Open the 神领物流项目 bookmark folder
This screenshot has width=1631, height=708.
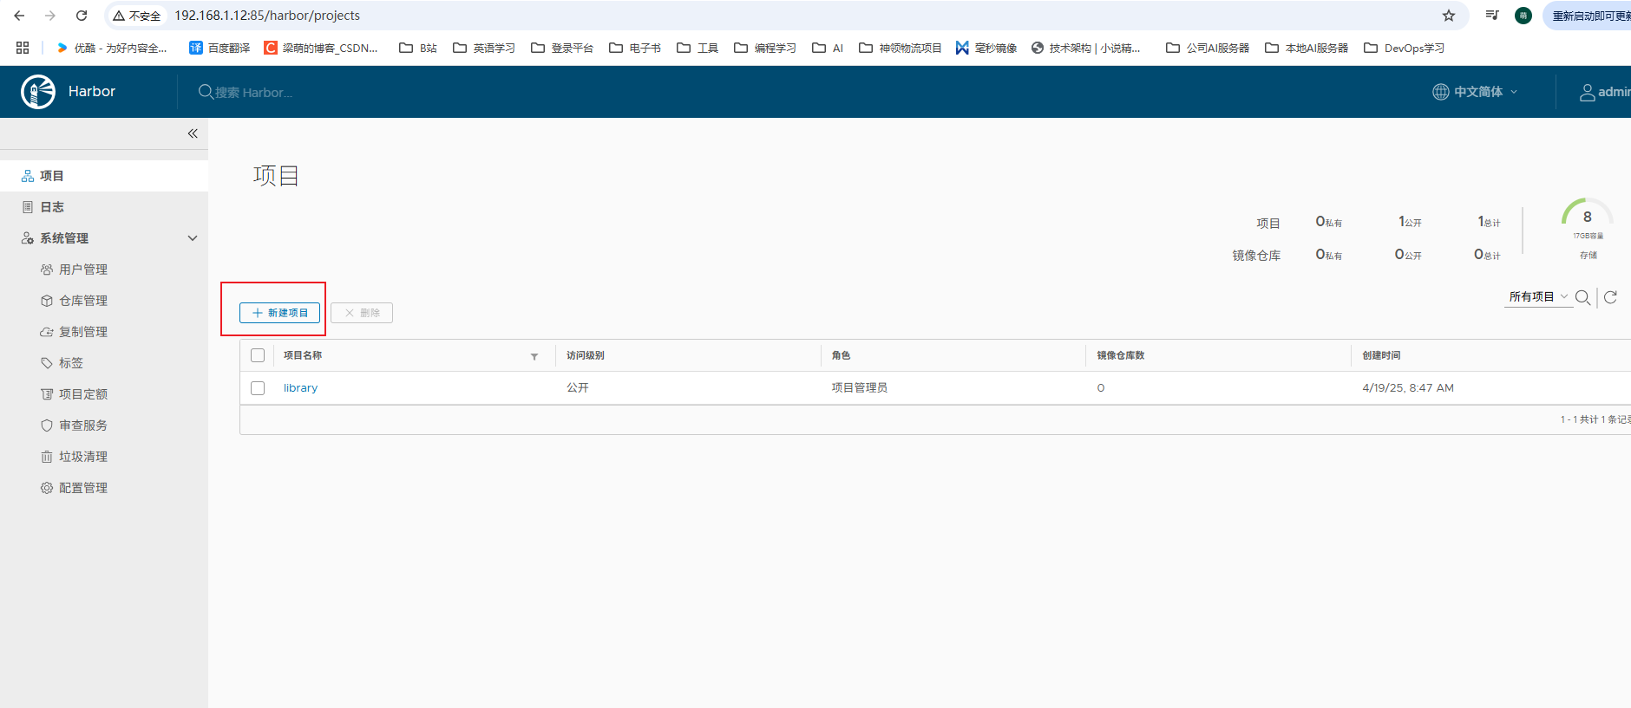900,48
